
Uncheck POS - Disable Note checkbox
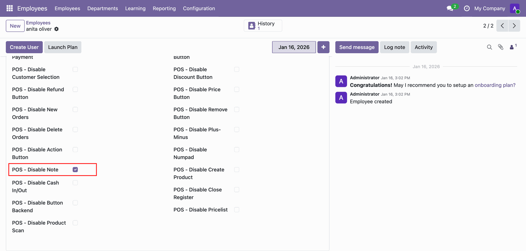(75, 170)
